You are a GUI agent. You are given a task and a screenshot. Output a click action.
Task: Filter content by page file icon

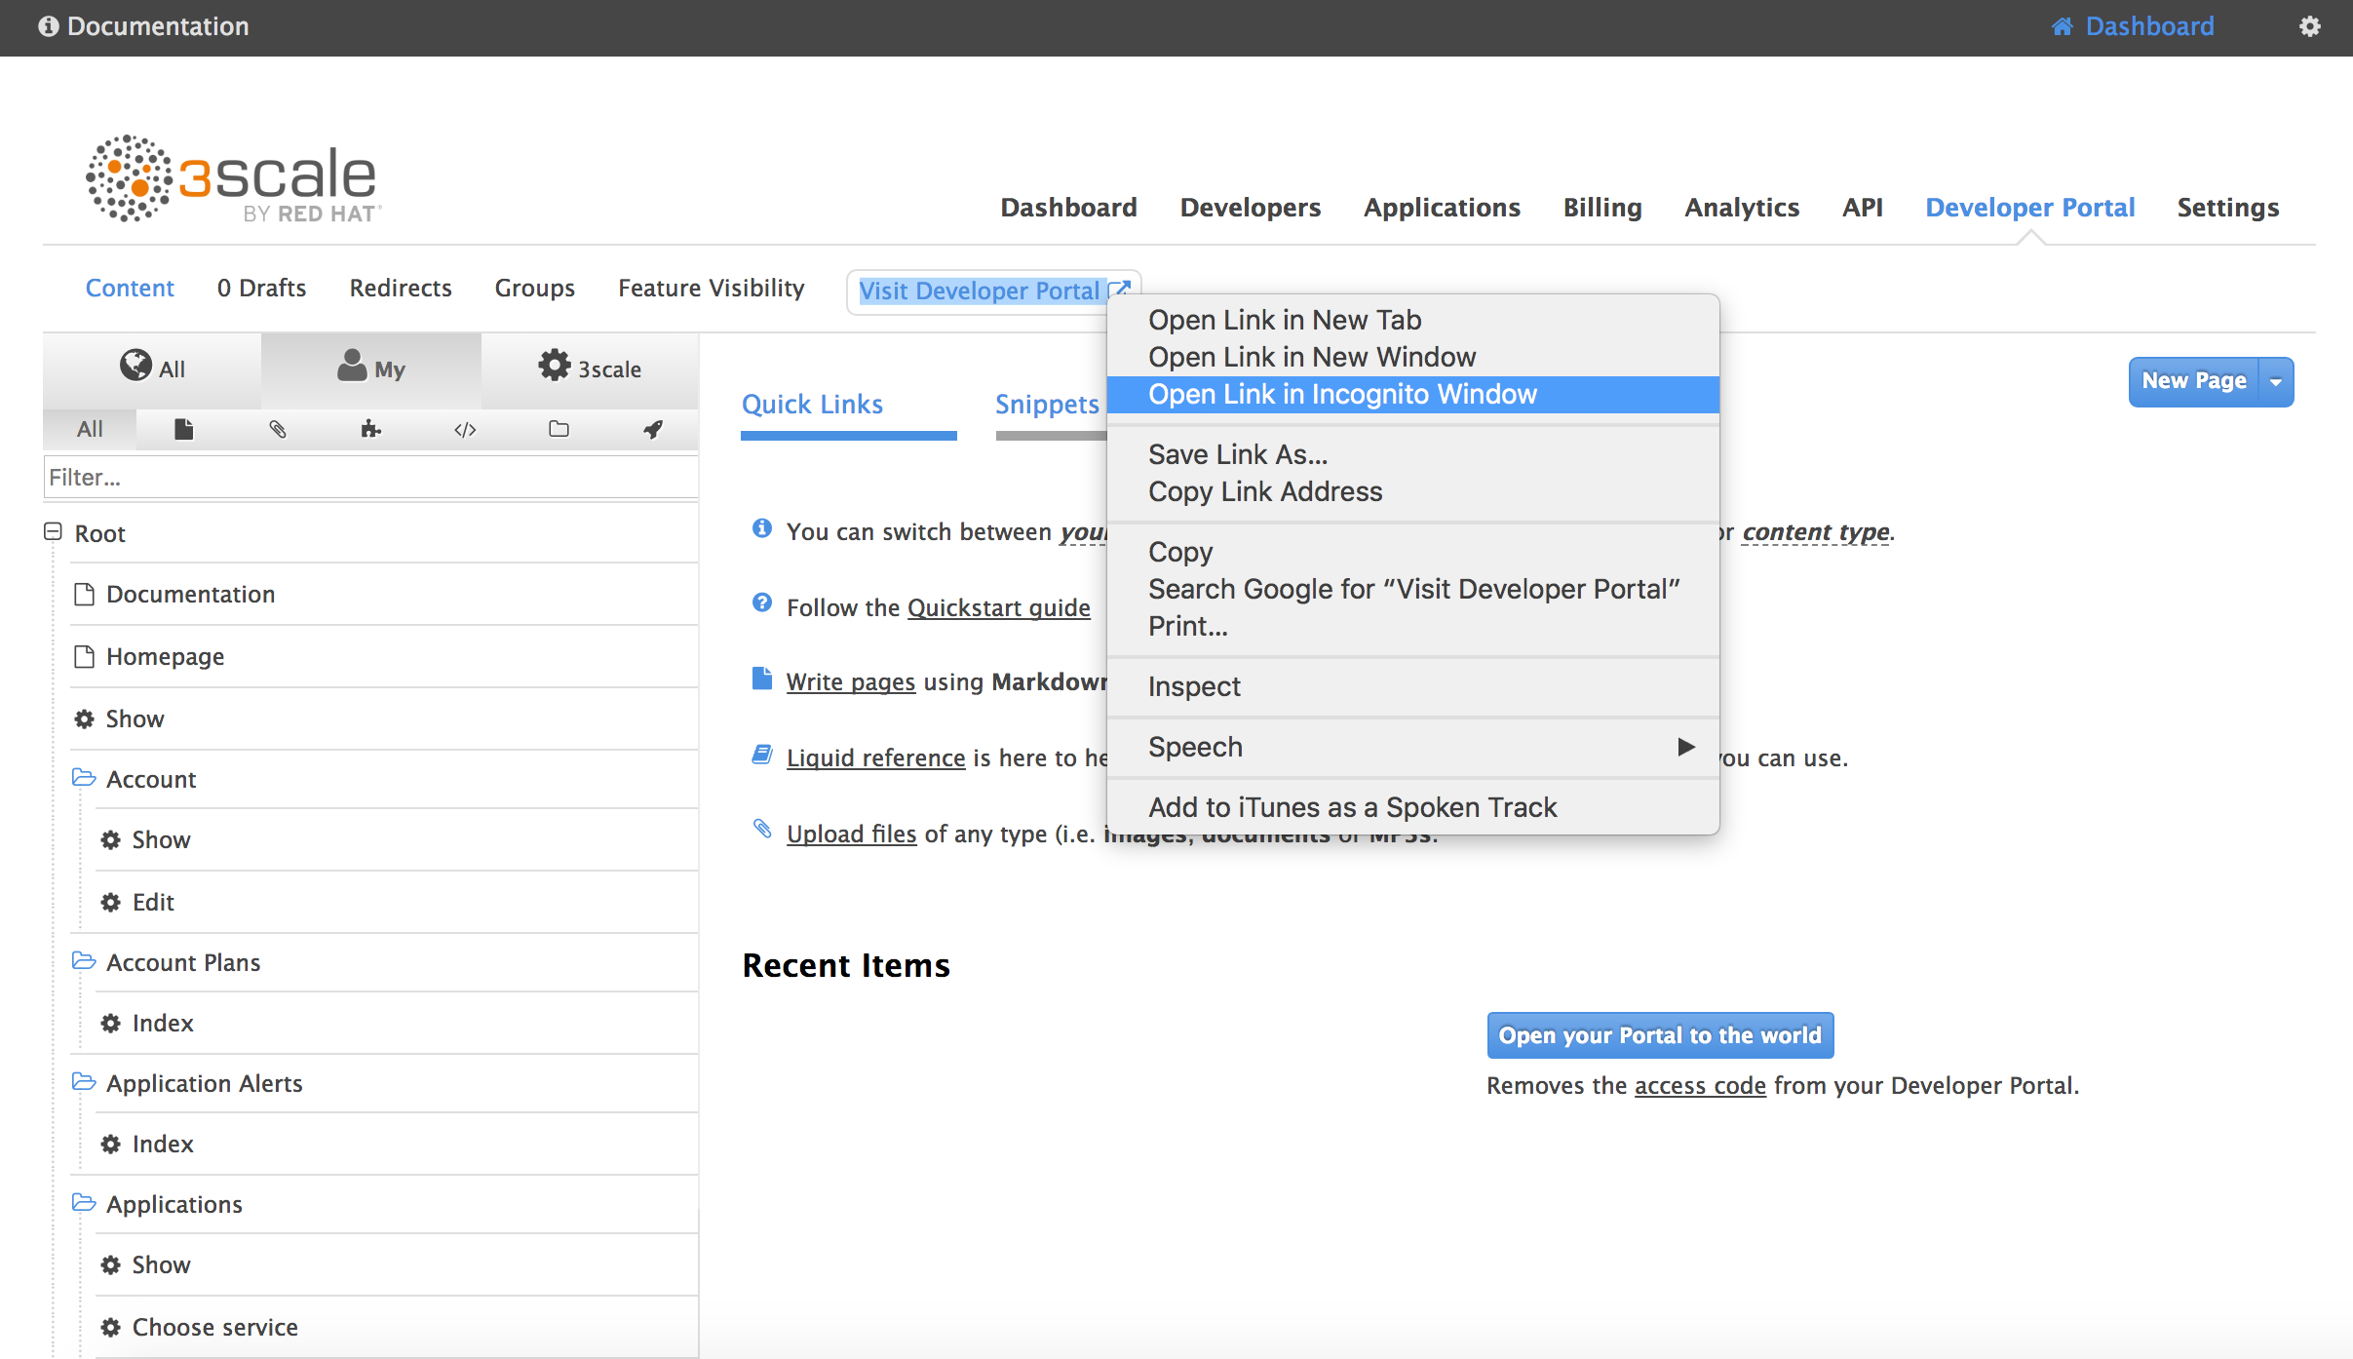click(183, 429)
